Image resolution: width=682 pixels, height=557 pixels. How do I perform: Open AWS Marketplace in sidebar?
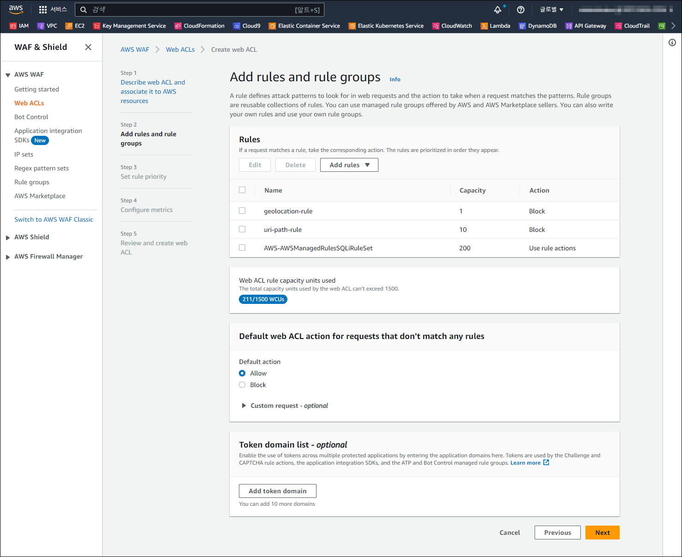coord(40,196)
